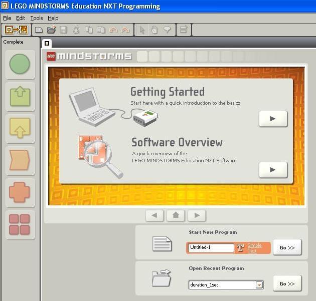Image resolution: width=316 pixels, height=301 pixels.
Task: Select the Pointer tool
Action: (142, 30)
